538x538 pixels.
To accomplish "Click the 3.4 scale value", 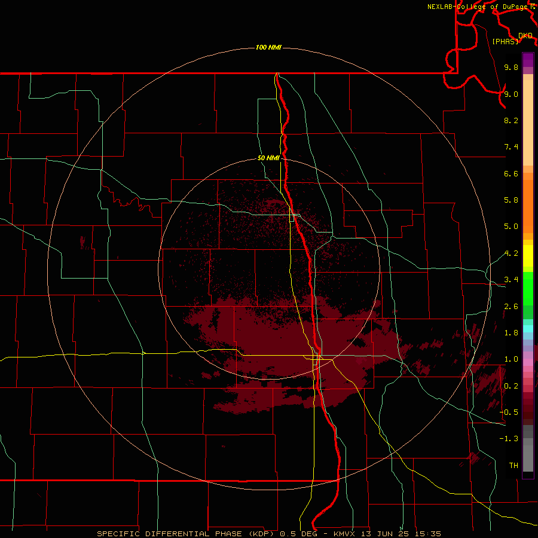I will pos(511,280).
